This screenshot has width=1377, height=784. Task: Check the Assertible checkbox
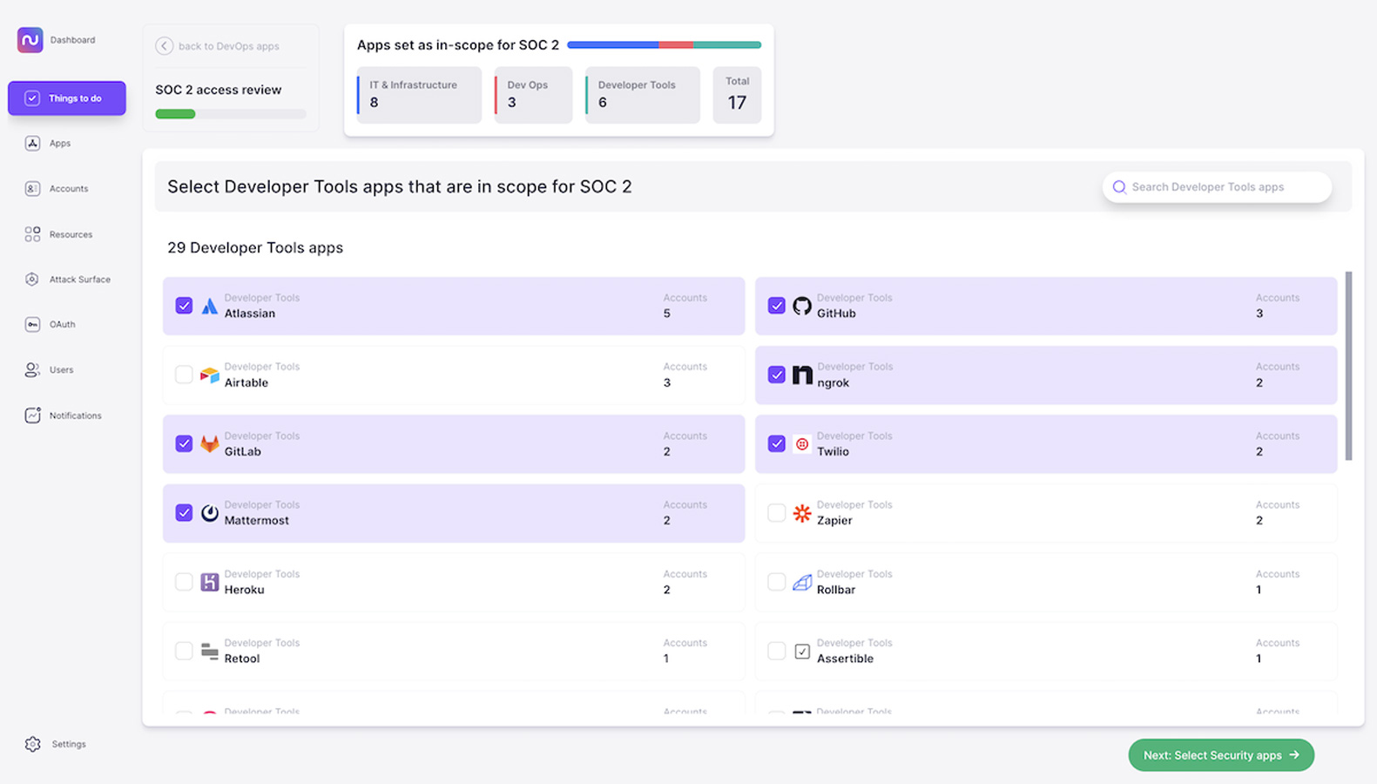[x=776, y=651]
